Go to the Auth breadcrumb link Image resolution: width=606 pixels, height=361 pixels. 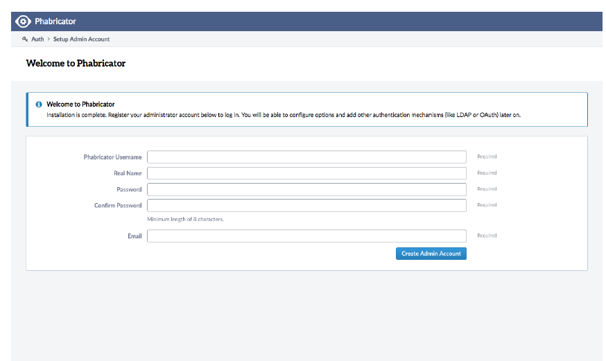coord(37,39)
